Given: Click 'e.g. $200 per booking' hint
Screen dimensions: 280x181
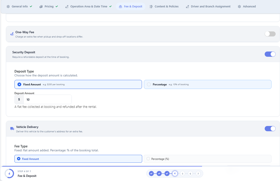Looking at the screenshot, I should coord(54,85).
